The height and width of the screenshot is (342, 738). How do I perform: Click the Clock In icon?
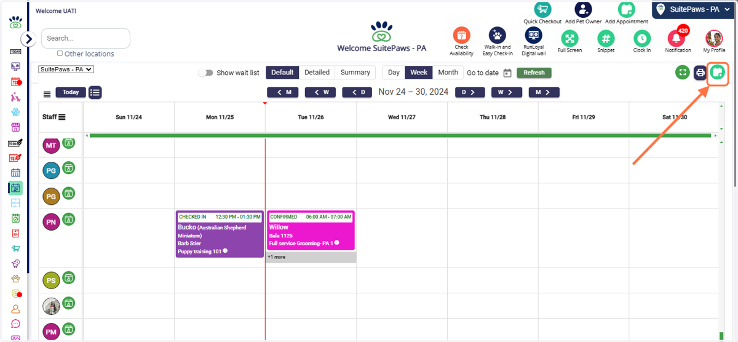coord(642,38)
